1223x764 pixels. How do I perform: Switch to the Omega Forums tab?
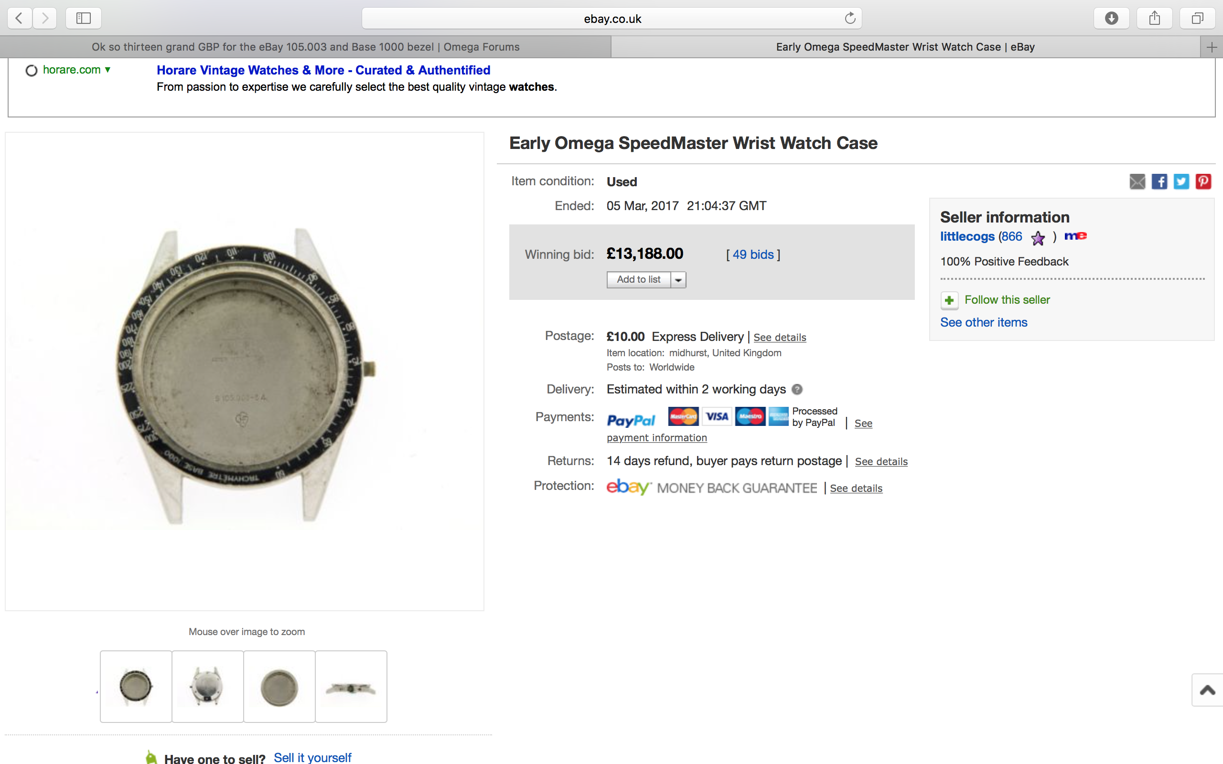305,47
